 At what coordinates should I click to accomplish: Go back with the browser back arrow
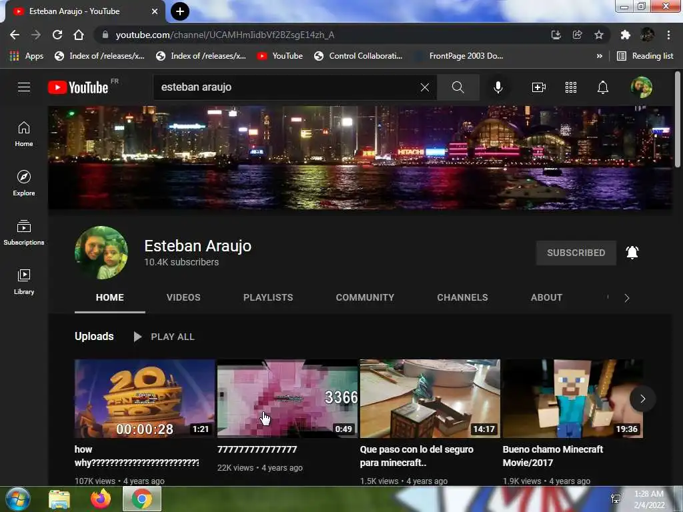click(15, 35)
